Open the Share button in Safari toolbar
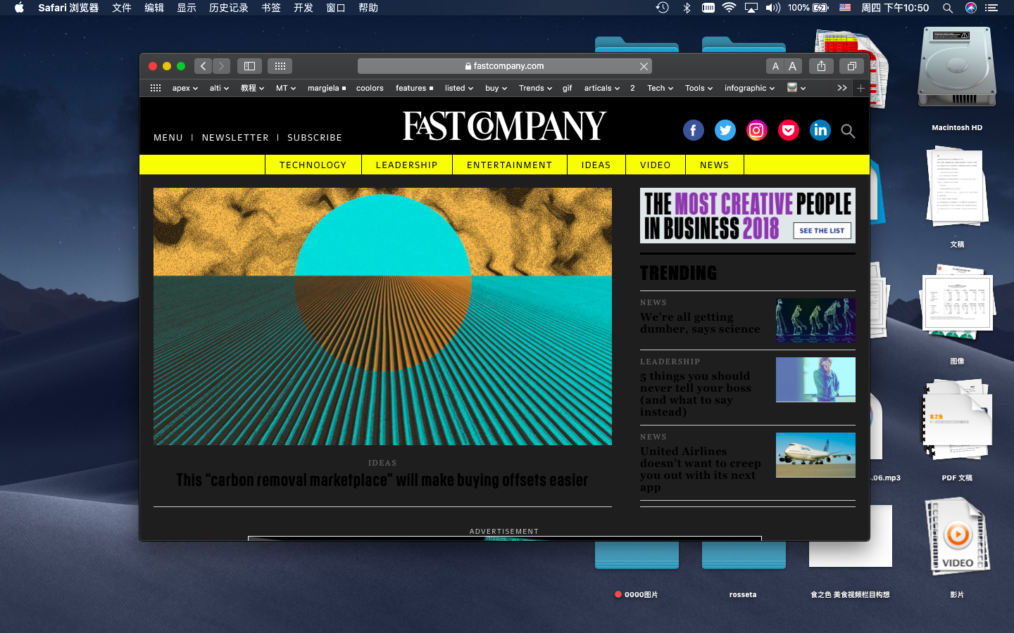 [821, 66]
